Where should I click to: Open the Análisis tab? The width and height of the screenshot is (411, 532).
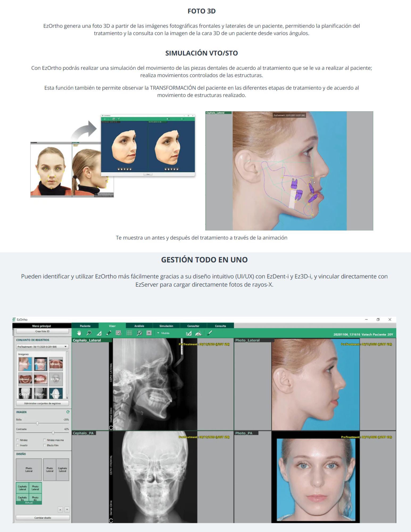(139, 326)
